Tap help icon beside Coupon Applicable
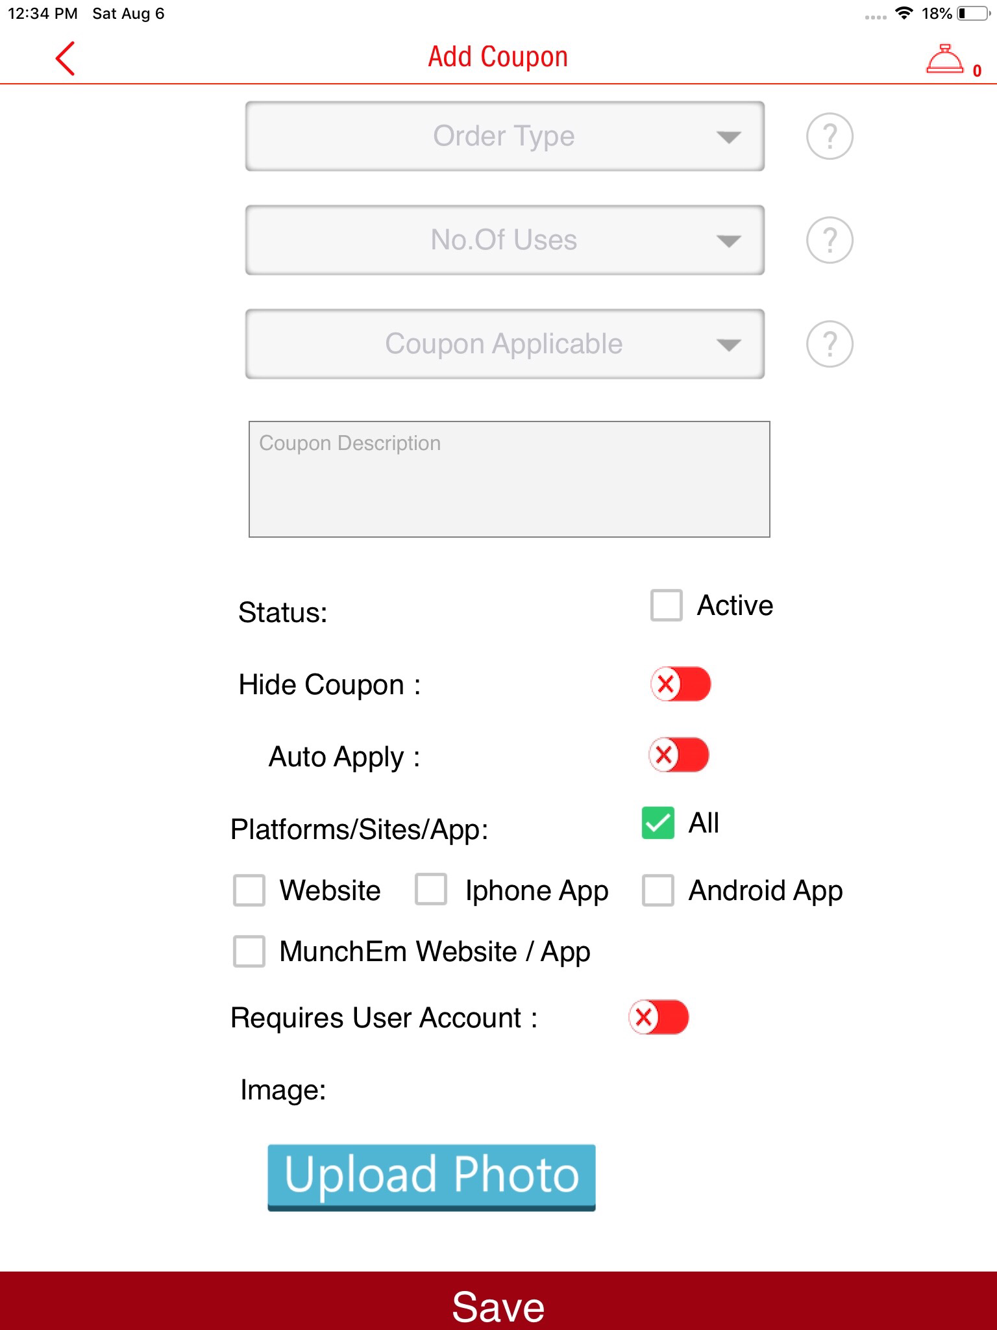Image resolution: width=997 pixels, height=1330 pixels. (829, 344)
